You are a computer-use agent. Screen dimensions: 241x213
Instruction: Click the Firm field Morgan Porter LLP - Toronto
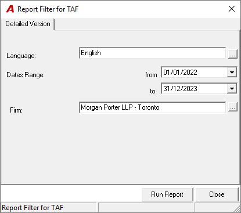click(x=153, y=107)
